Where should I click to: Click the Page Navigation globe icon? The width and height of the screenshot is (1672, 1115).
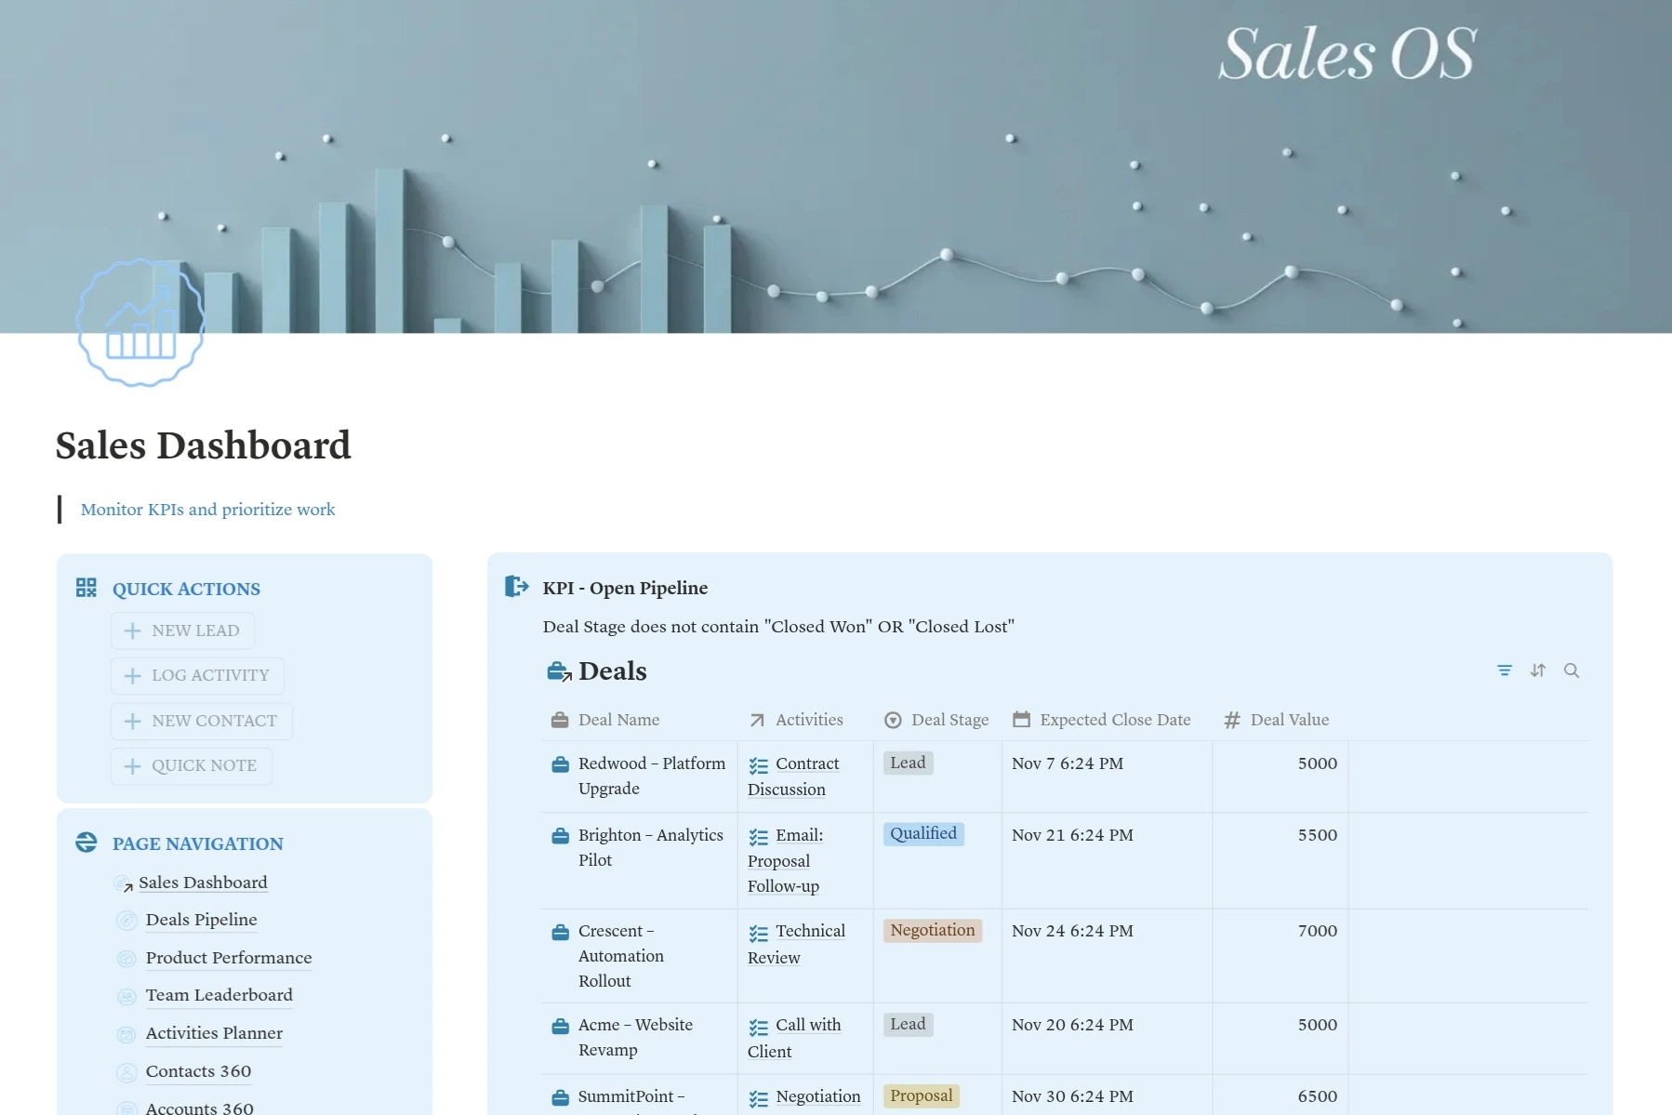pos(86,843)
